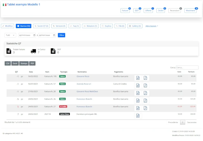
Task: Open Tablet esempio Modello 1 title link
Action: point(23,4)
